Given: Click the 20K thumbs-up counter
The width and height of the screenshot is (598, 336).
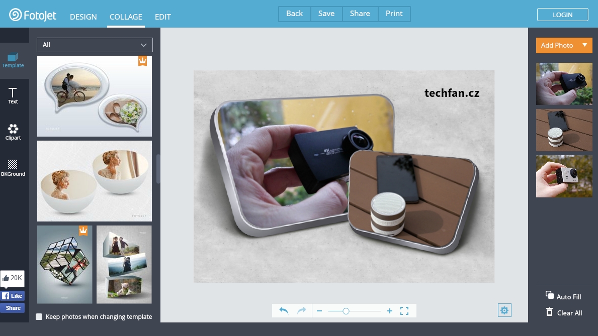Looking at the screenshot, I should click(13, 278).
